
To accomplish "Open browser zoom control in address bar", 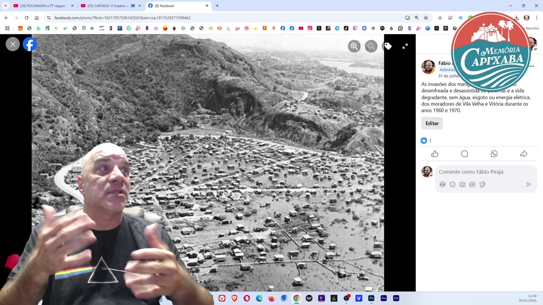I will click(x=417, y=18).
